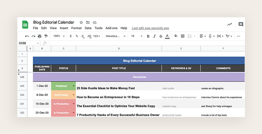Click the Undo arrow

(27, 36)
